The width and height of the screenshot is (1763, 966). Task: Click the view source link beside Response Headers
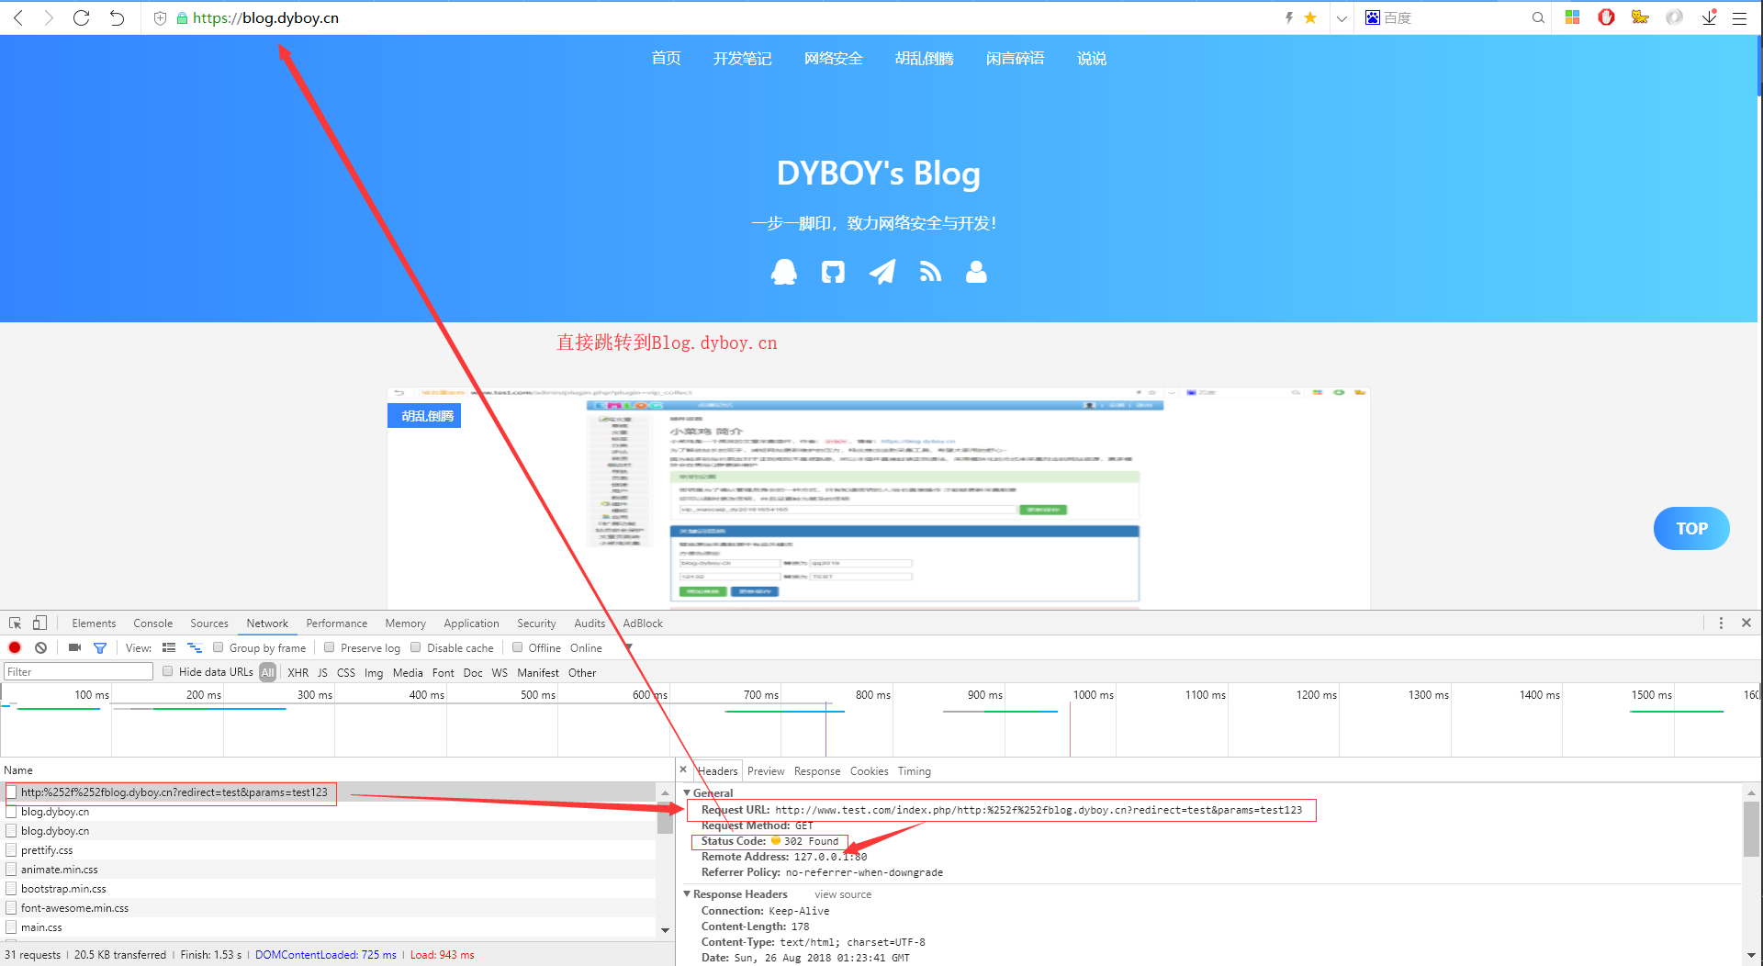click(x=842, y=893)
